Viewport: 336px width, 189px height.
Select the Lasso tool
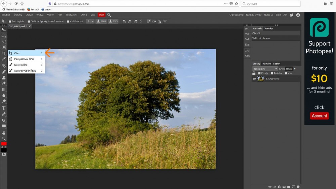coord(4,41)
